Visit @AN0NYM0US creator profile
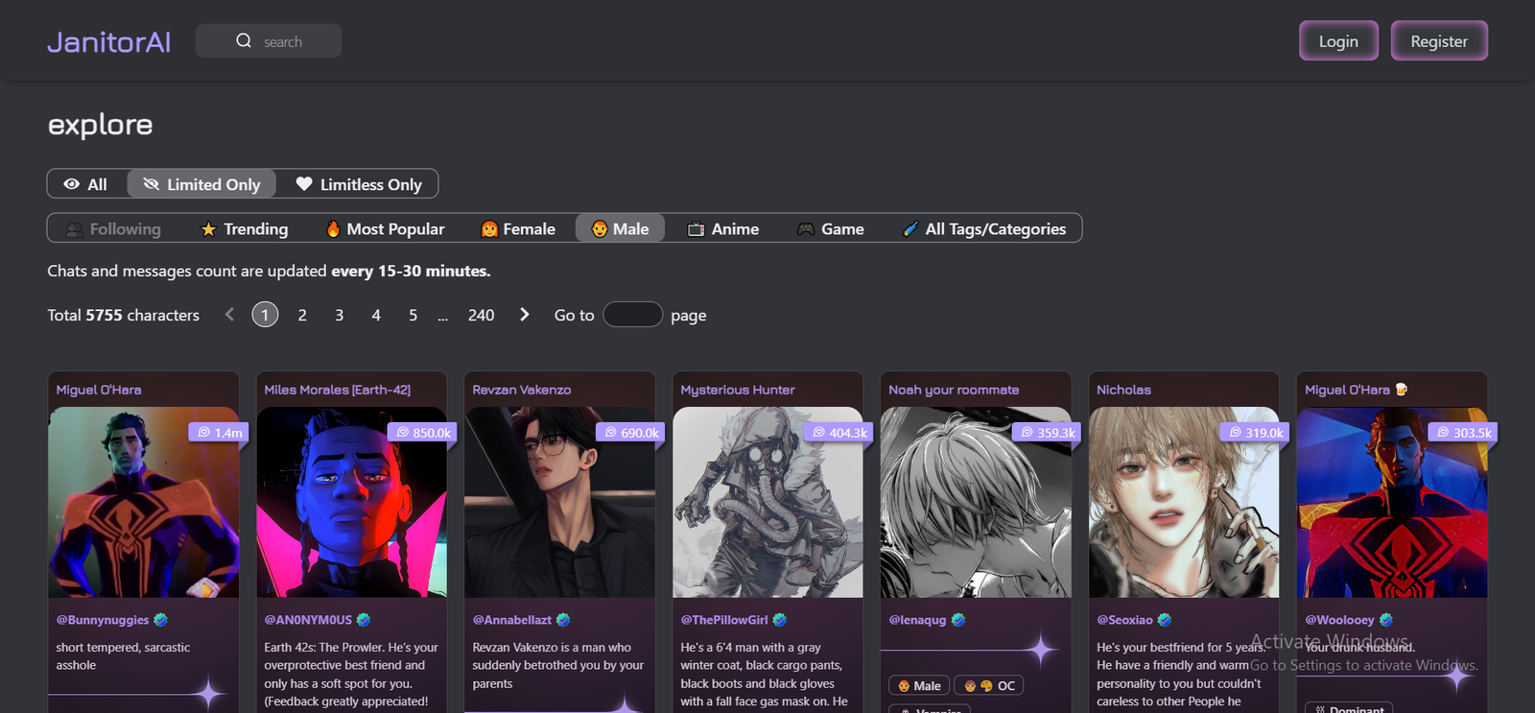1535x713 pixels. click(308, 620)
